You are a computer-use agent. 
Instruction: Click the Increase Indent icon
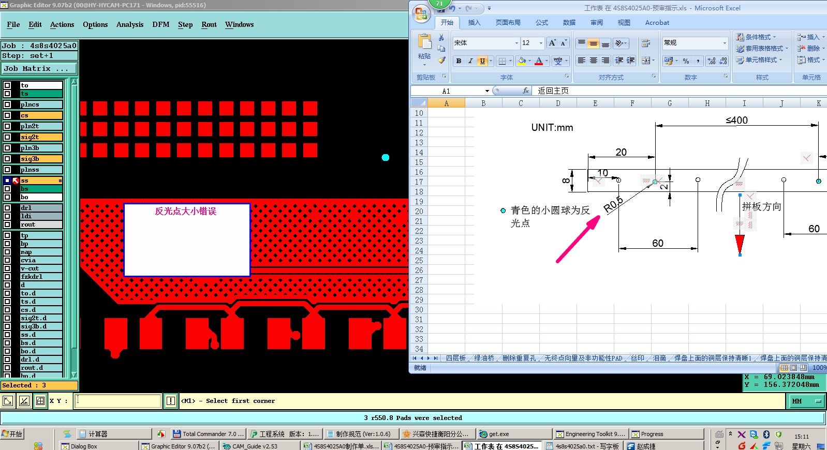click(x=631, y=61)
